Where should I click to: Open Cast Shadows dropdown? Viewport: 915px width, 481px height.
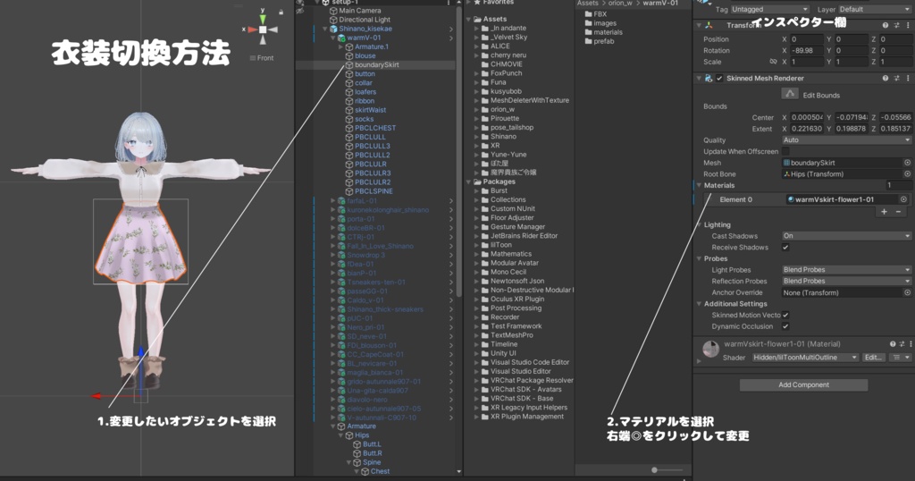click(846, 236)
